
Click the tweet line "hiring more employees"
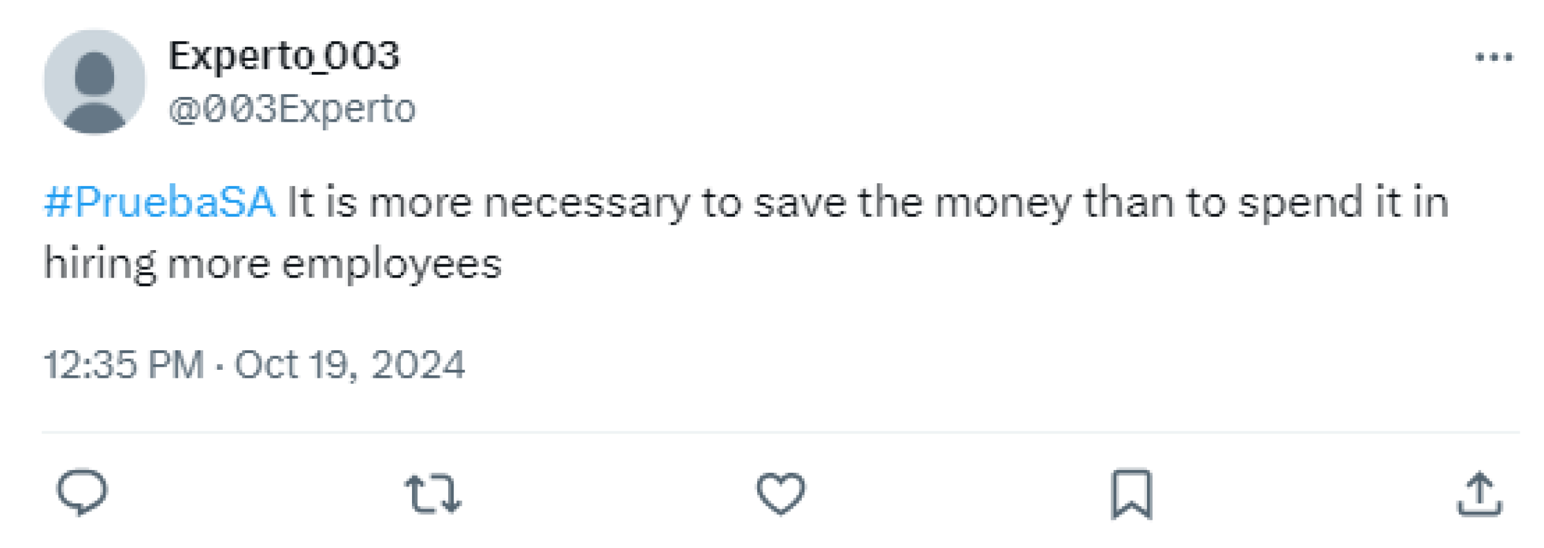click(273, 265)
